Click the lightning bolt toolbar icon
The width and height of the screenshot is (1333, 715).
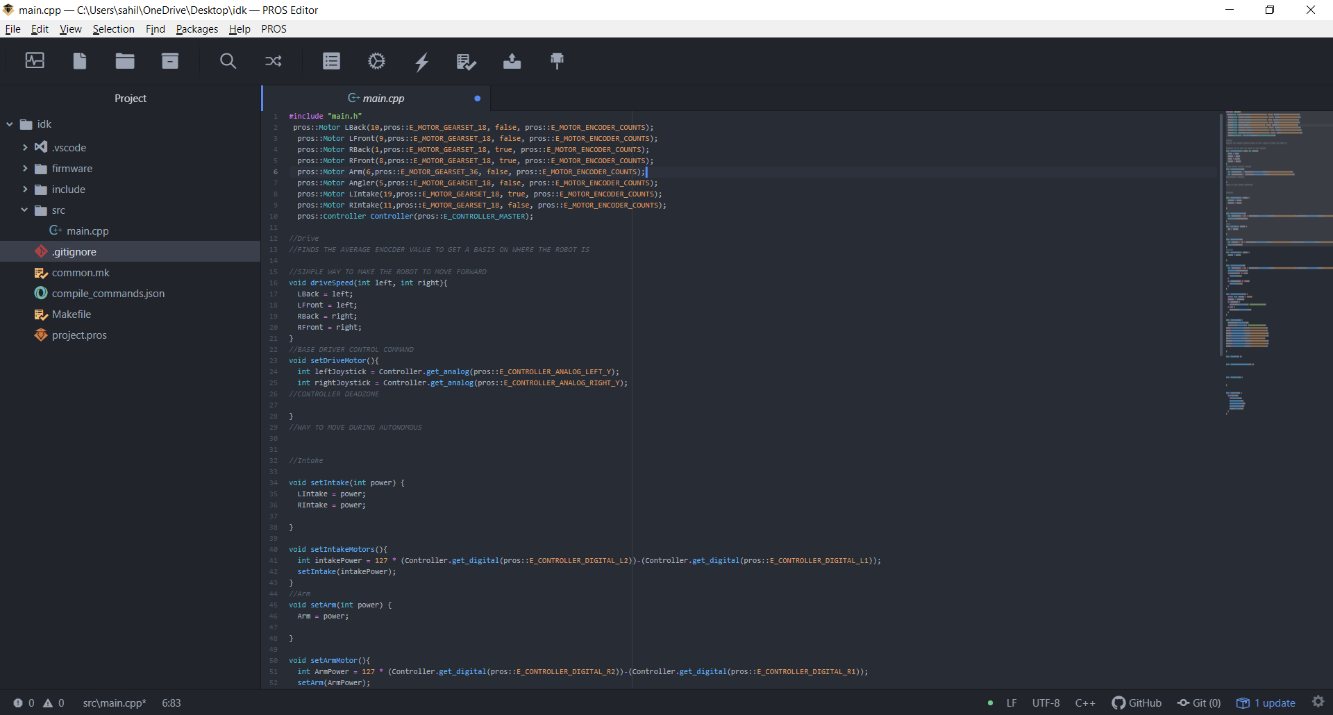(x=422, y=62)
